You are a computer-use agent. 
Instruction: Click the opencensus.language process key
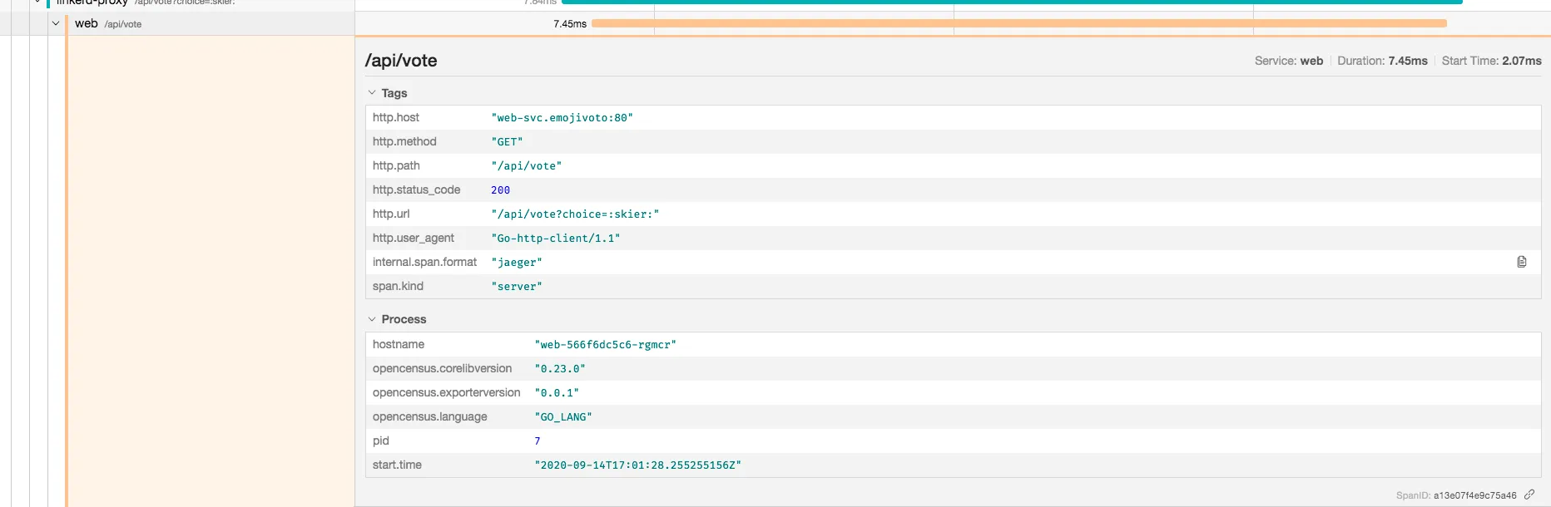[x=430, y=416]
